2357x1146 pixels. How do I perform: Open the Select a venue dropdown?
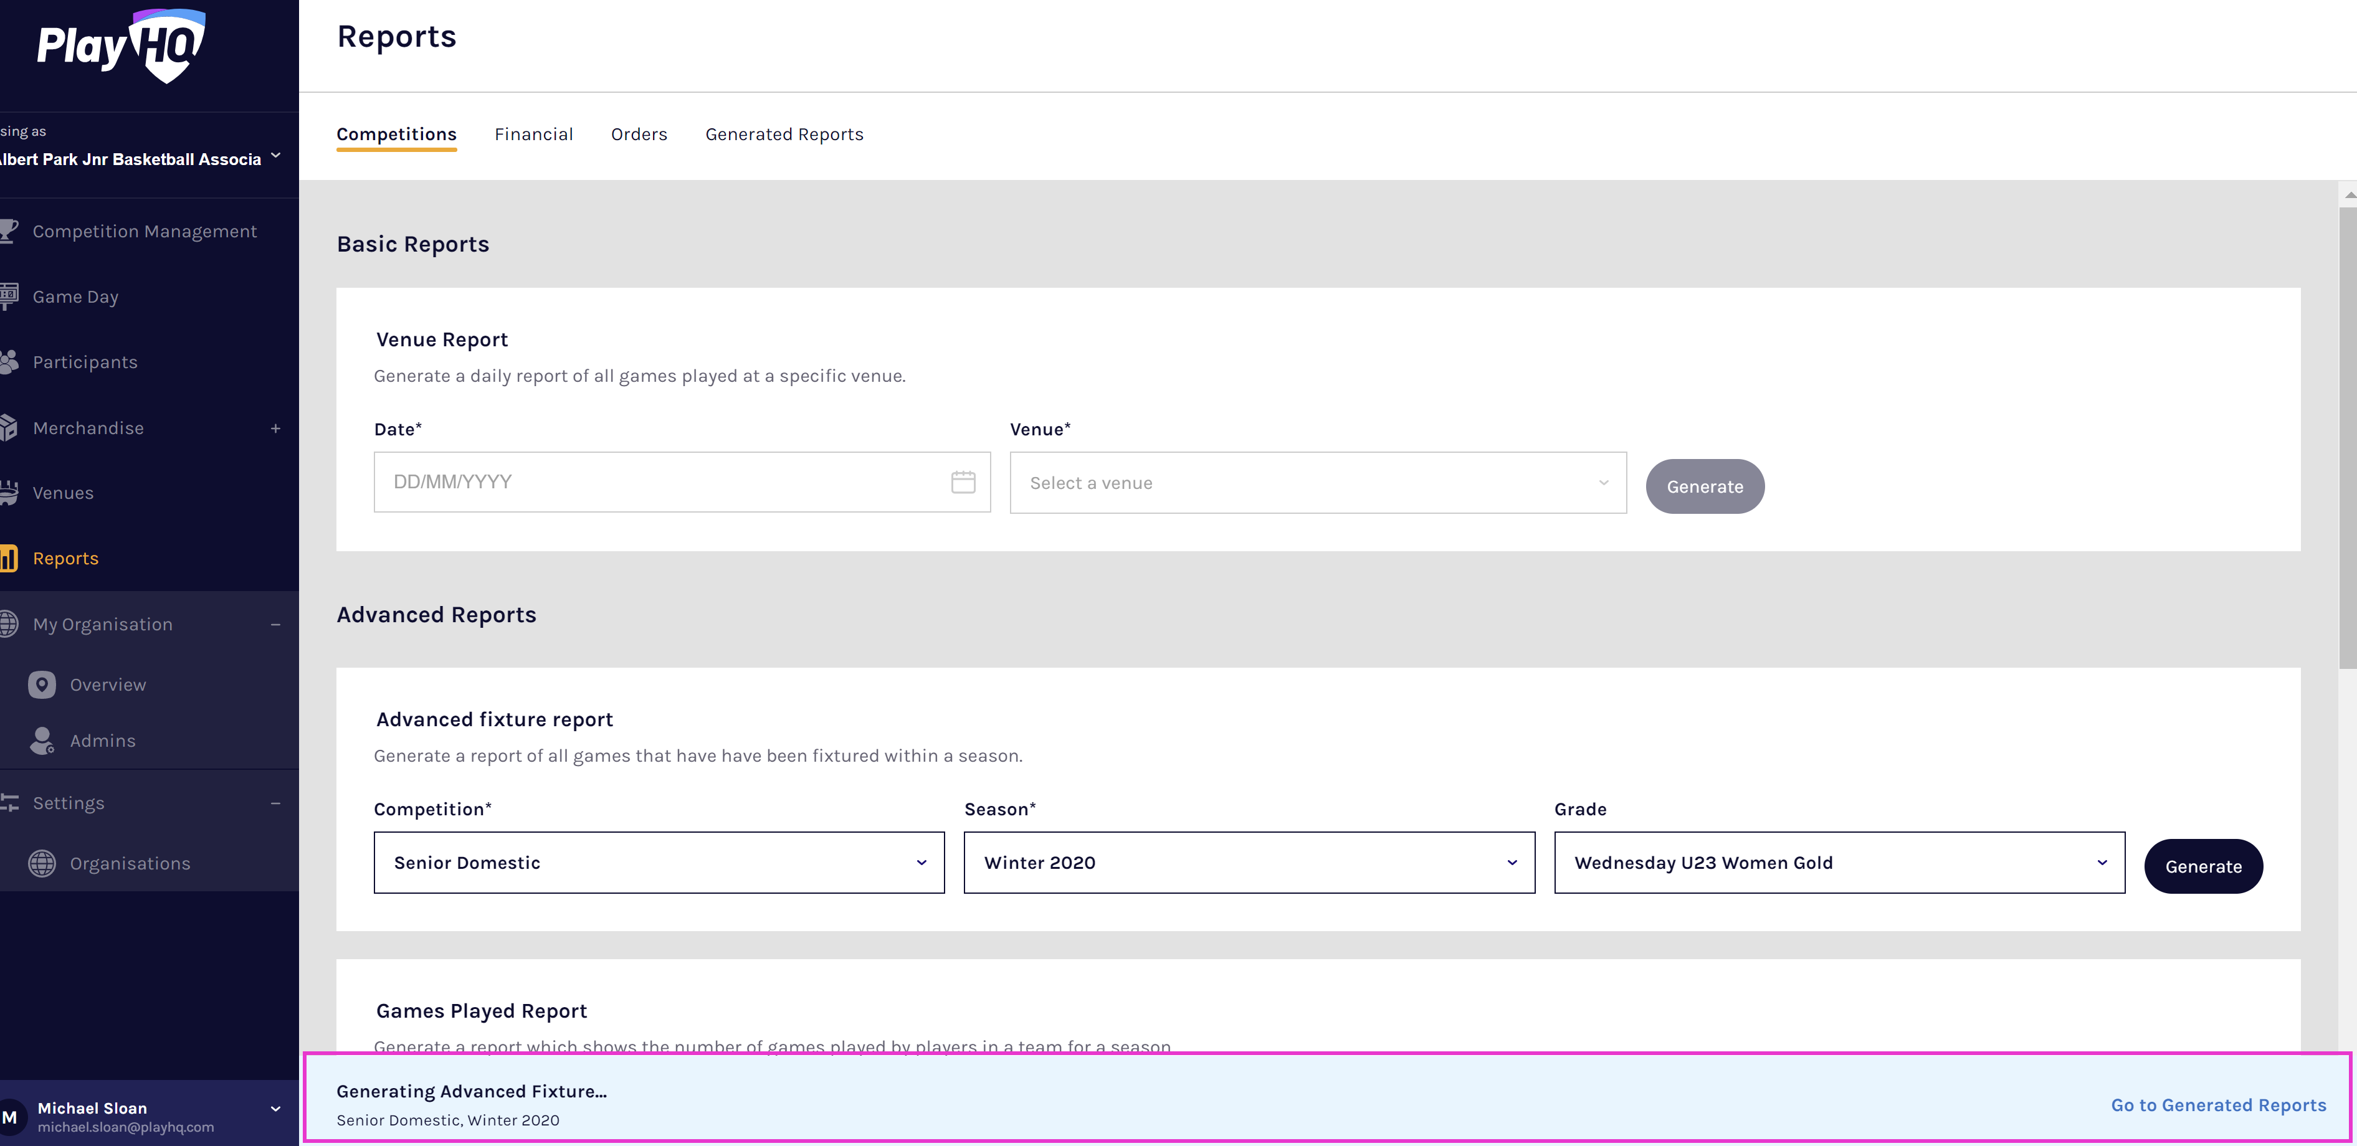[x=1318, y=483]
